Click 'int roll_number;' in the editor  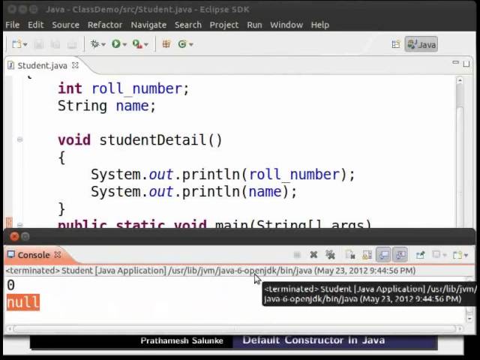[124, 88]
